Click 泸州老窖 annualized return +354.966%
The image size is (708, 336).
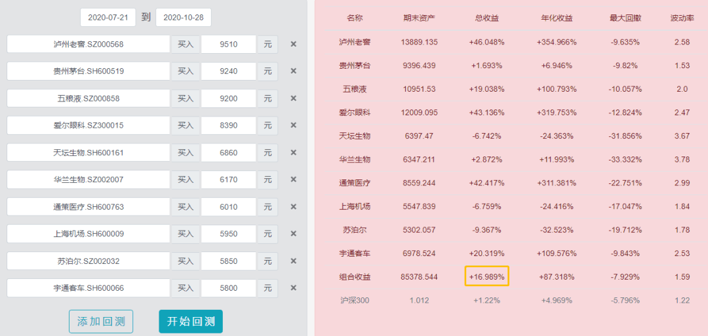[557, 42]
